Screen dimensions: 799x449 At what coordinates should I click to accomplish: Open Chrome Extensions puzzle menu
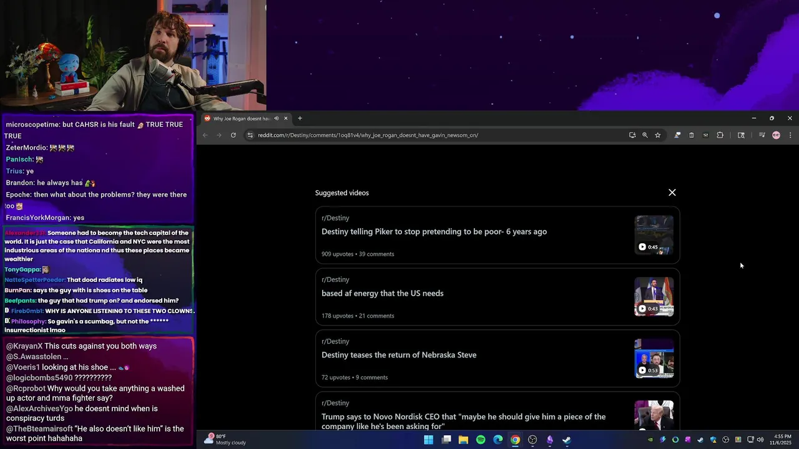point(720,135)
